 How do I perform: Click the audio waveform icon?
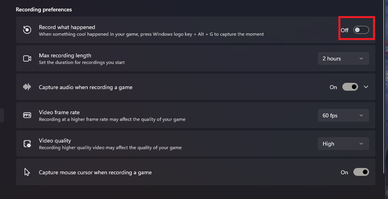click(27, 87)
